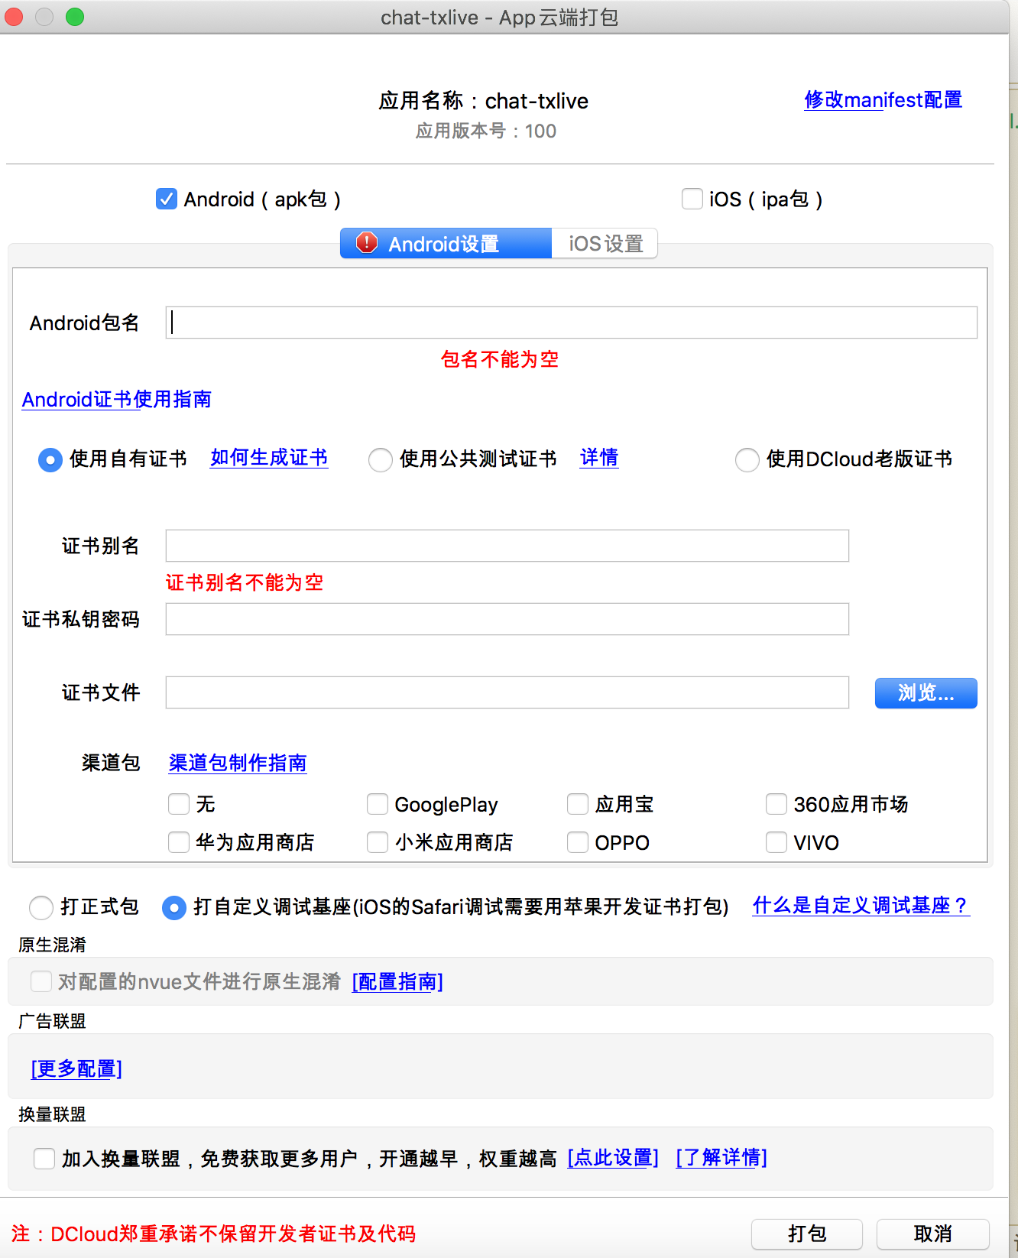This screenshot has width=1018, height=1258.
Task: Click the 证书别名不能为空 error message
Action: [x=245, y=582]
